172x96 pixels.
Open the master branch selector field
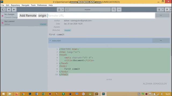click(x=88, y=10)
